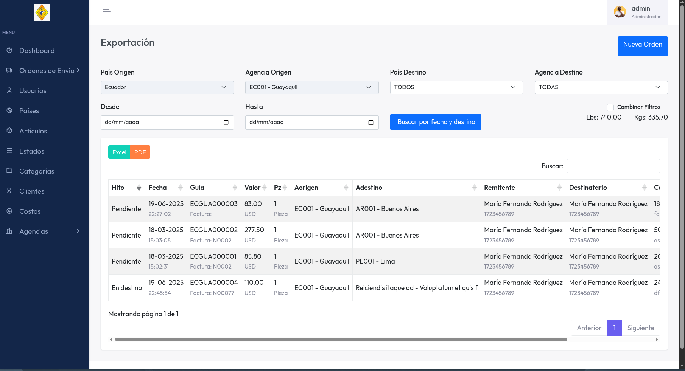This screenshot has width=685, height=371.
Task: Open the Agencia Destino dropdown
Action: point(601,87)
